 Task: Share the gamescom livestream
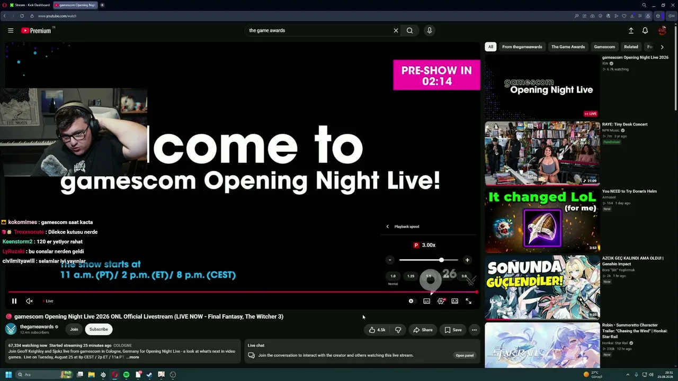(x=423, y=330)
